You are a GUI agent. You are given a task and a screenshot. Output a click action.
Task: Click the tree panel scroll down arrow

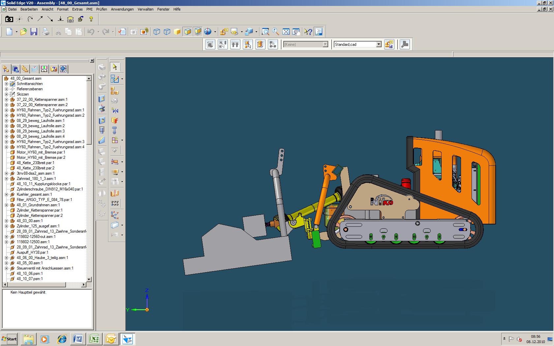(89, 279)
